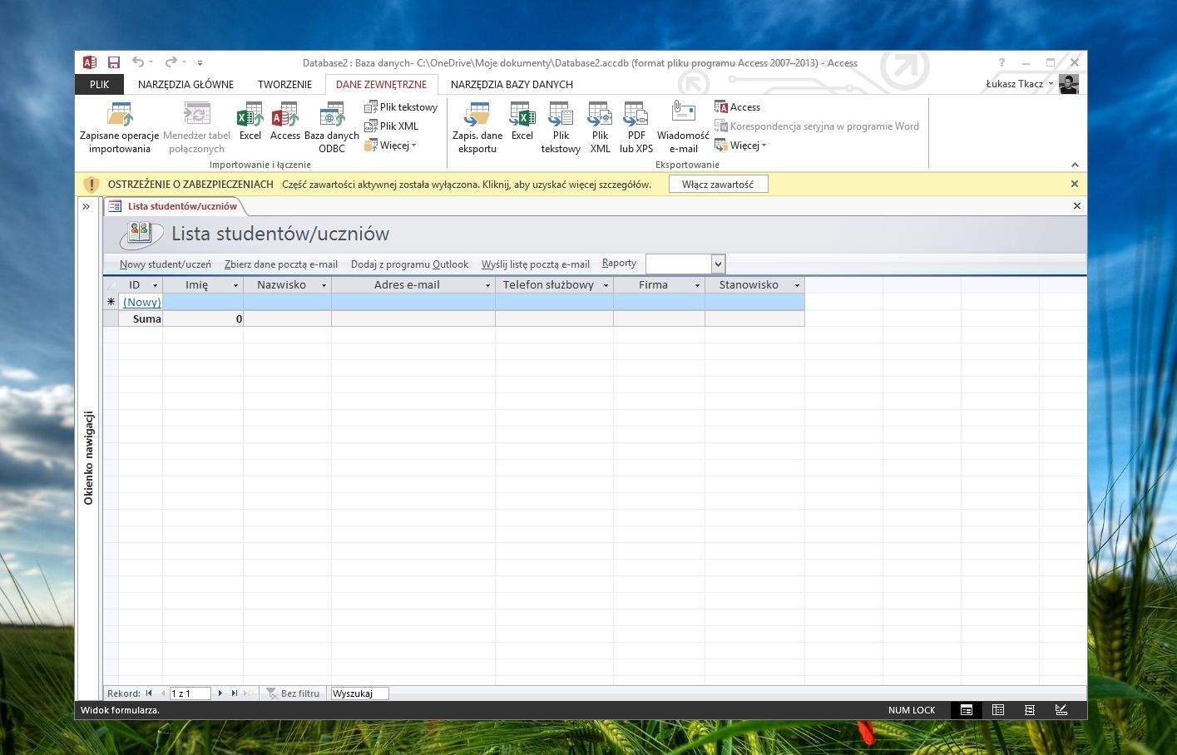1177x755 pixels.
Task: Switch to Datasheet view in status bar
Action: (x=998, y=710)
